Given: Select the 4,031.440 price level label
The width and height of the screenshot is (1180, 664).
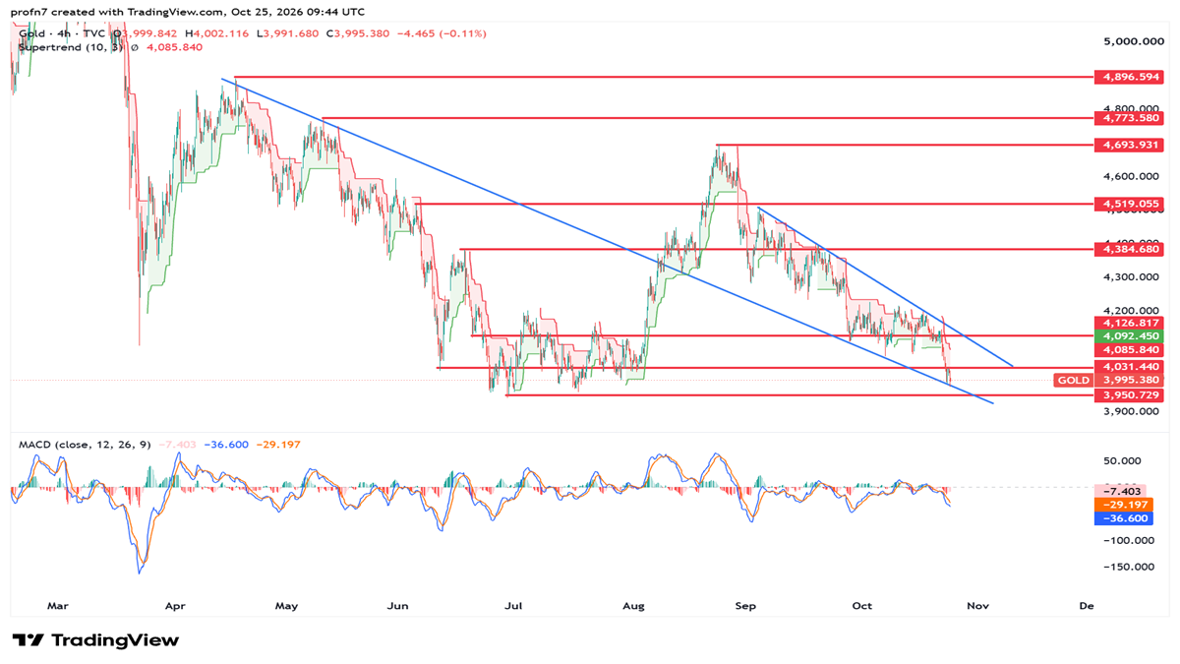Looking at the screenshot, I should pyautogui.click(x=1128, y=366).
